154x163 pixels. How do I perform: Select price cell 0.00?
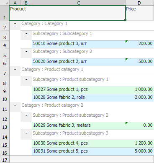140,126
